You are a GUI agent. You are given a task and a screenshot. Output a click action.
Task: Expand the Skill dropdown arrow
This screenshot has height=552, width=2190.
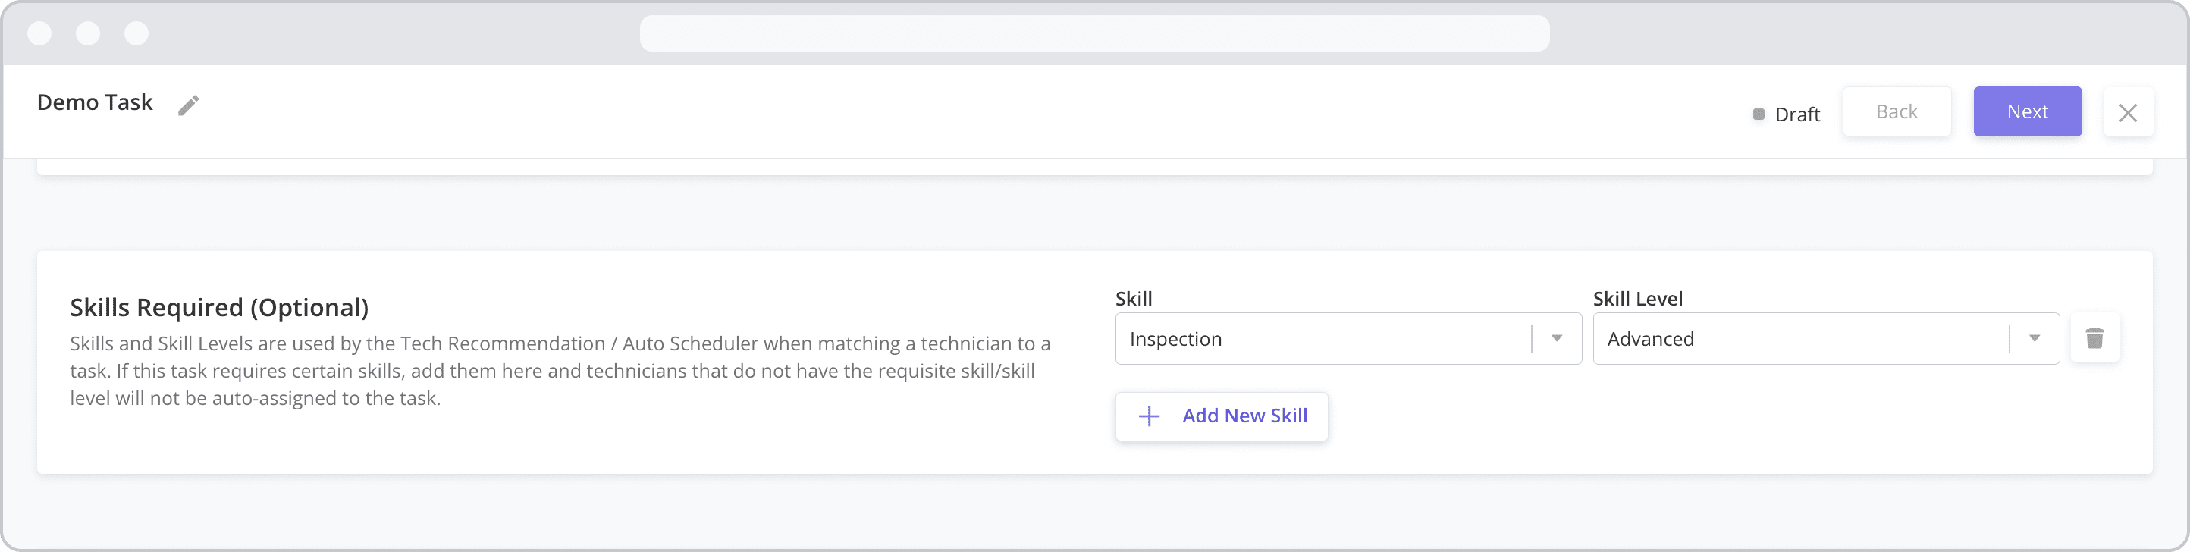[x=1557, y=338]
